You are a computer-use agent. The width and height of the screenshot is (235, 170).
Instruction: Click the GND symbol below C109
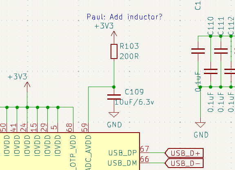114,115
